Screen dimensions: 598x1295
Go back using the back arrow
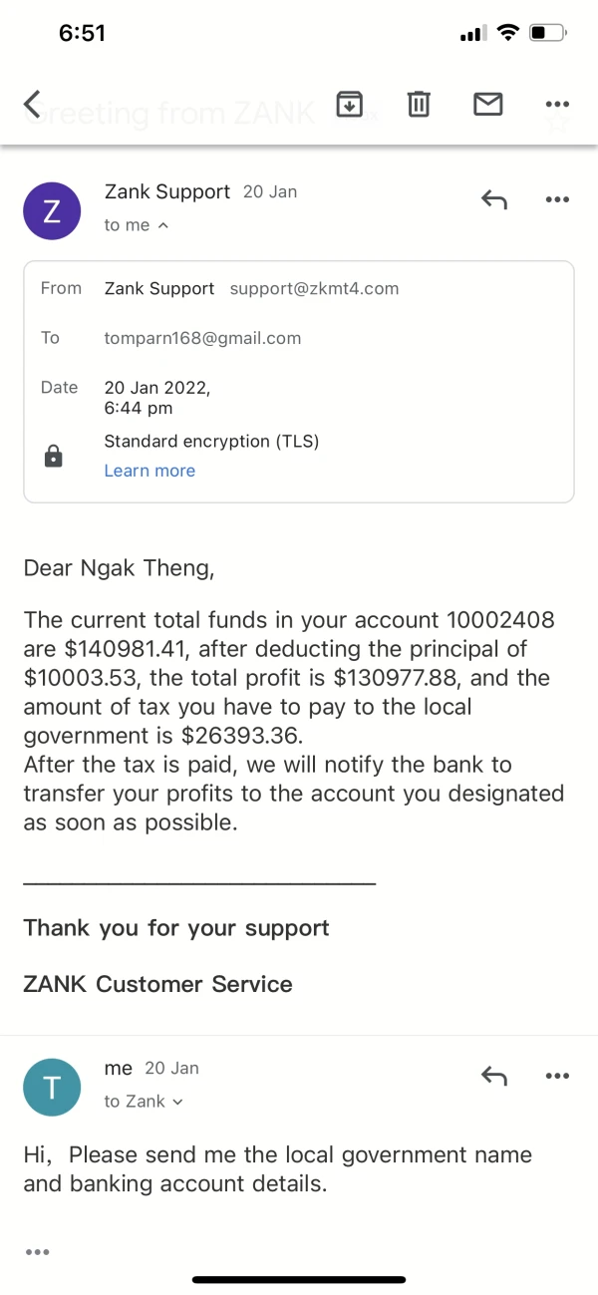tap(33, 104)
